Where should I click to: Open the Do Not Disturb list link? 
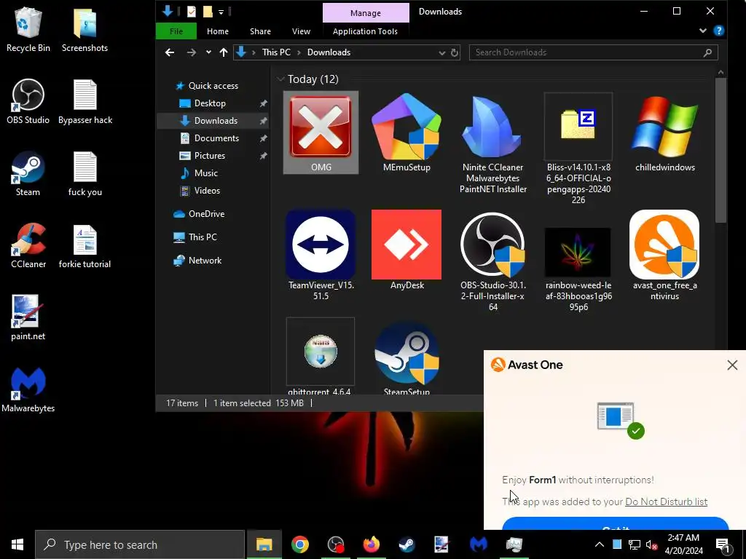click(666, 502)
